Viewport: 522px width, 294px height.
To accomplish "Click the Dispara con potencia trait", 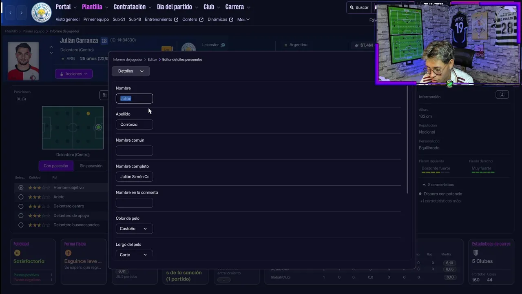I will pyautogui.click(x=442, y=194).
